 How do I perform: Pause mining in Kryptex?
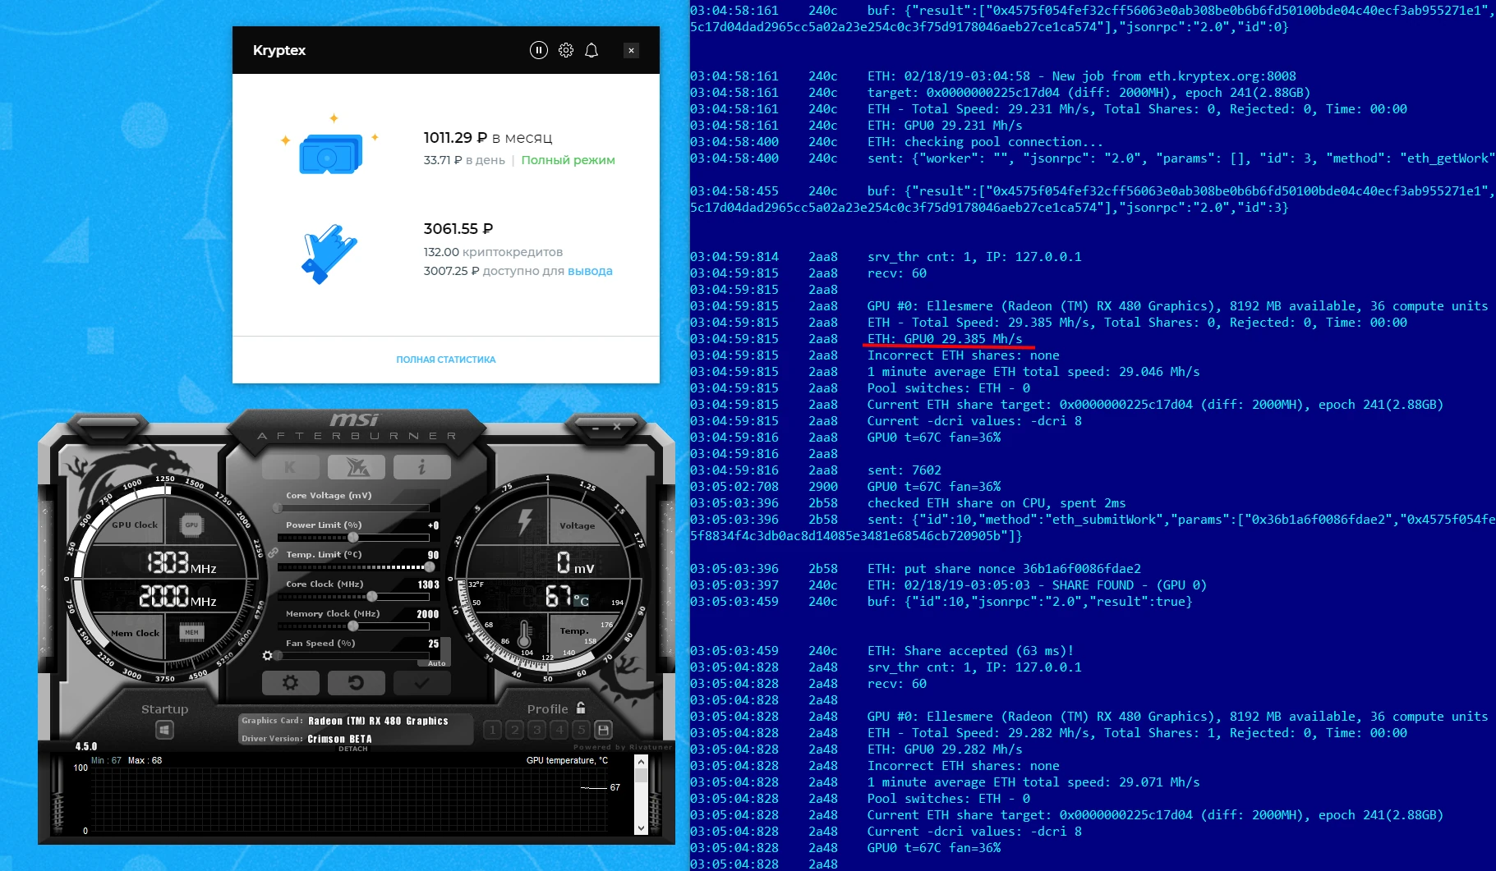(x=538, y=50)
